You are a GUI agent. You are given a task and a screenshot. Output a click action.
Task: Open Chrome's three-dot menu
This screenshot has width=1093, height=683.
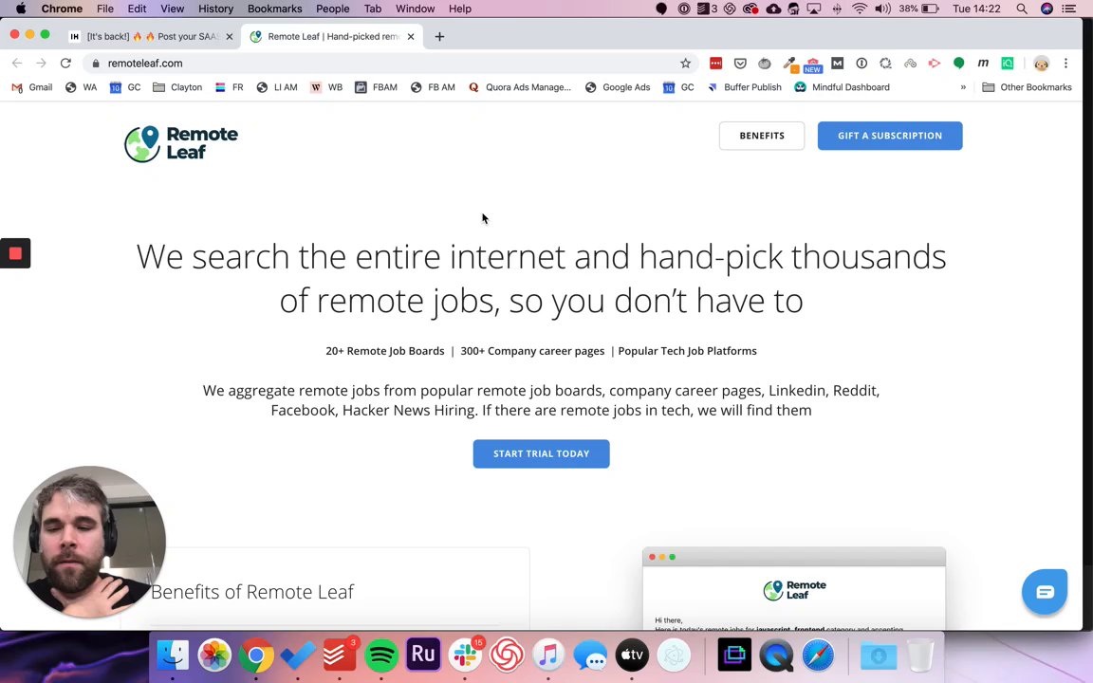pyautogui.click(x=1065, y=64)
